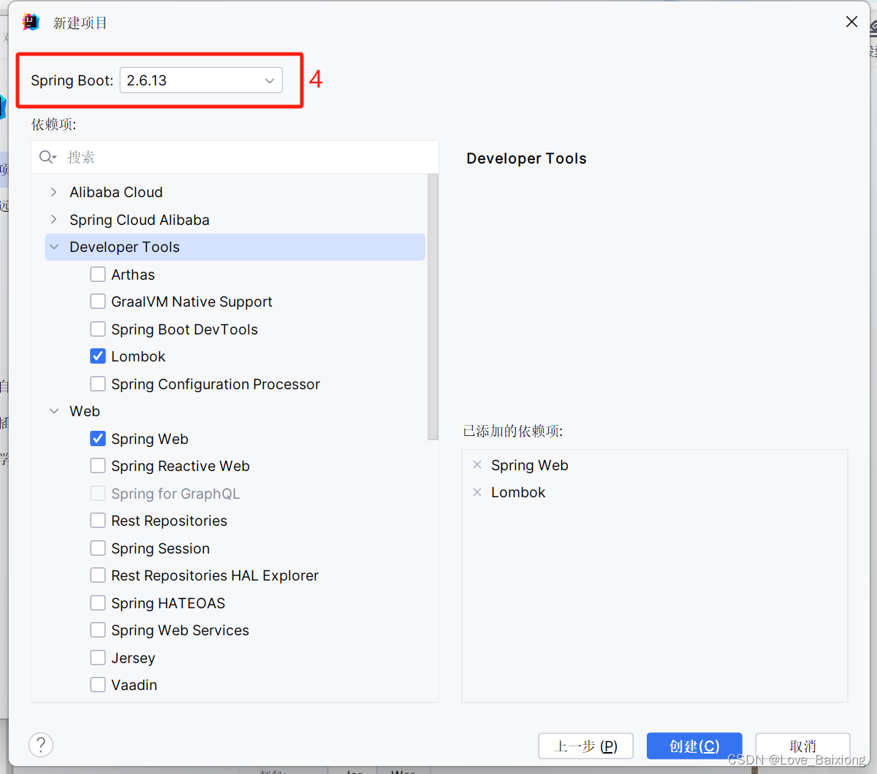The width and height of the screenshot is (877, 774).
Task: Click the Spring Cloud Alibaba label
Action: (x=140, y=220)
